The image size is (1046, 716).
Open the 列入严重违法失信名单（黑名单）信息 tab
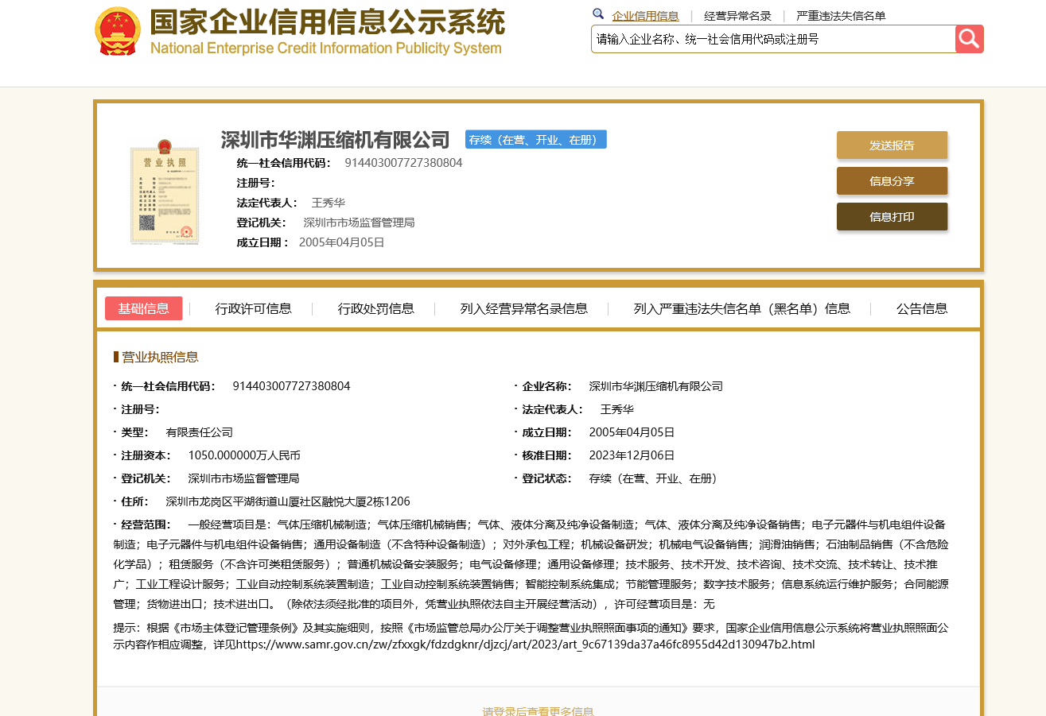741,308
